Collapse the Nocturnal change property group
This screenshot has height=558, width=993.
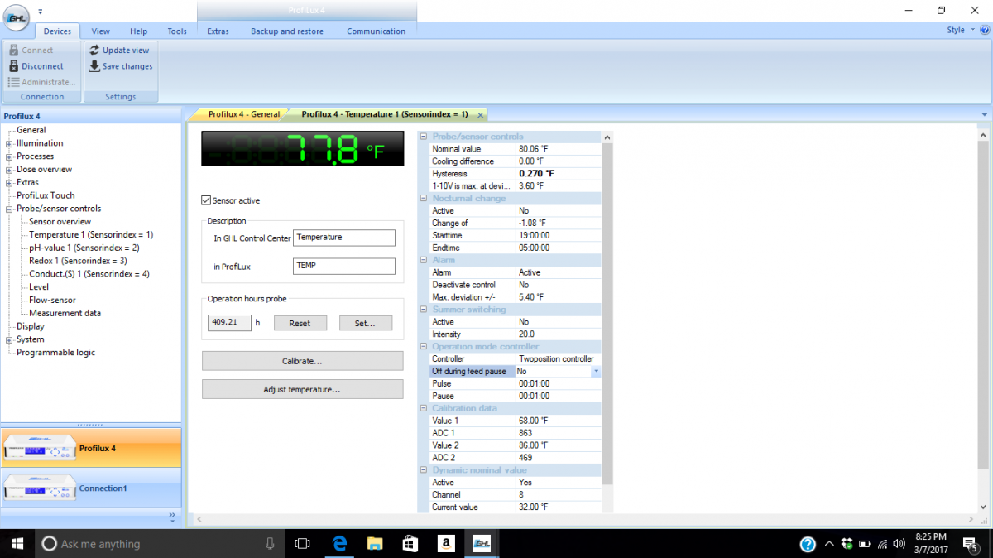(425, 199)
